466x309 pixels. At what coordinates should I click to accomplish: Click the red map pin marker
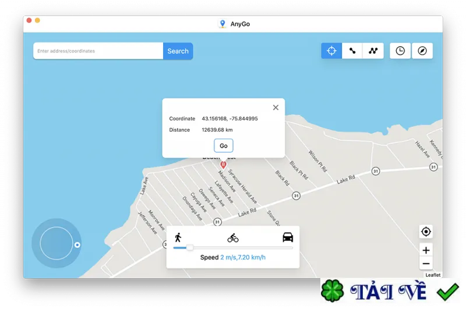(223, 165)
